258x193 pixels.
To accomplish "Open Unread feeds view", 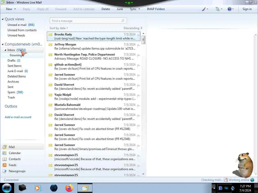I will coord(16,35).
